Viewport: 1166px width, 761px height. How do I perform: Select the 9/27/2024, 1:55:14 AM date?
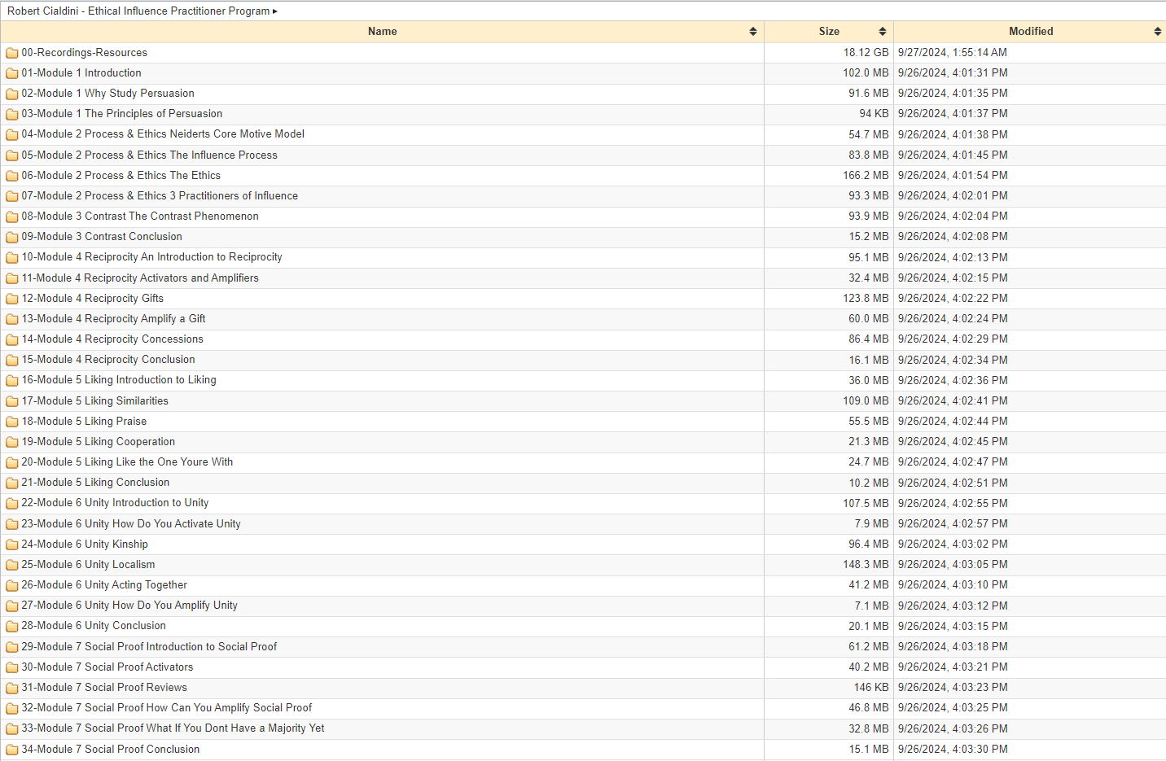click(x=953, y=53)
